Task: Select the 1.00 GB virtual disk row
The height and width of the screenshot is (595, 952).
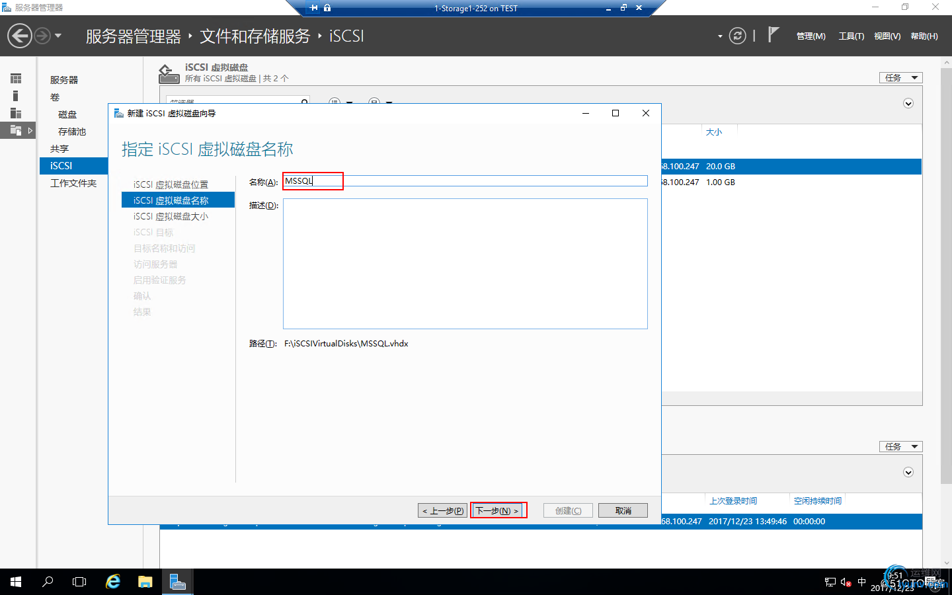Action: (791, 182)
